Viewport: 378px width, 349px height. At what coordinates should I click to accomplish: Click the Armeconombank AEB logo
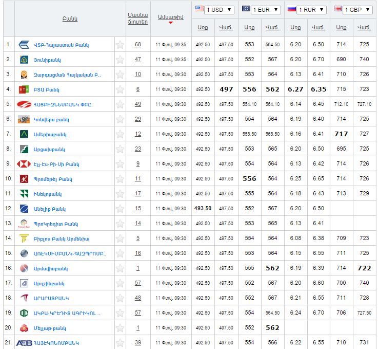pyautogui.click(x=24, y=343)
